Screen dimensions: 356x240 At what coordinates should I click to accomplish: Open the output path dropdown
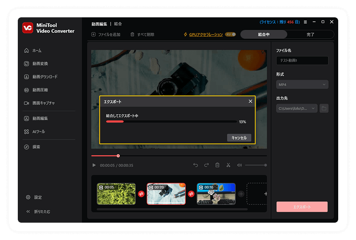click(297, 108)
